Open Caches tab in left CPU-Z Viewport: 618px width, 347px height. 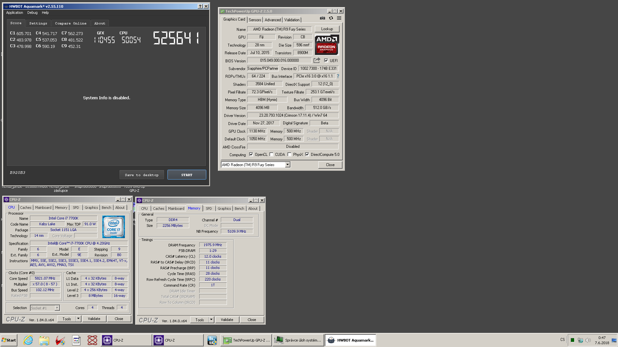(x=26, y=208)
